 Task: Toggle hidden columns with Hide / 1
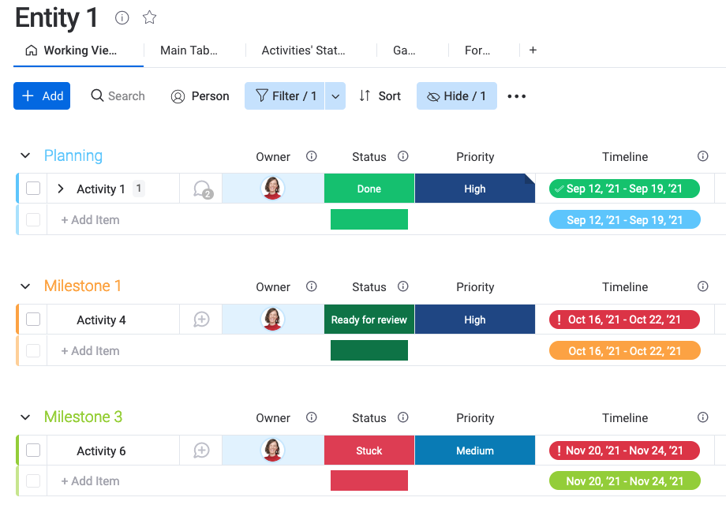point(457,95)
